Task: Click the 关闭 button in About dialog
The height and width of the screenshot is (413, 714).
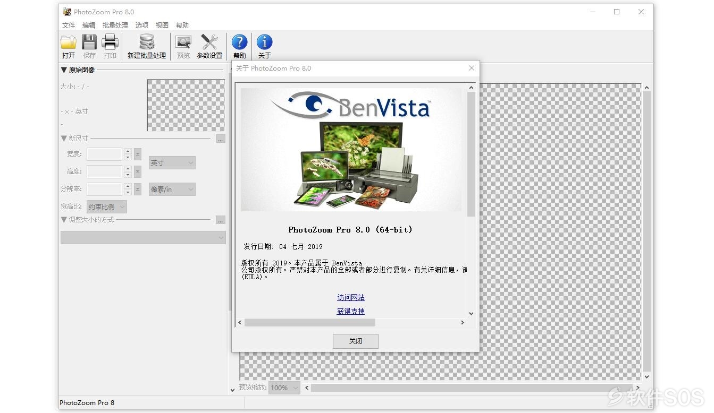Action: (x=356, y=341)
